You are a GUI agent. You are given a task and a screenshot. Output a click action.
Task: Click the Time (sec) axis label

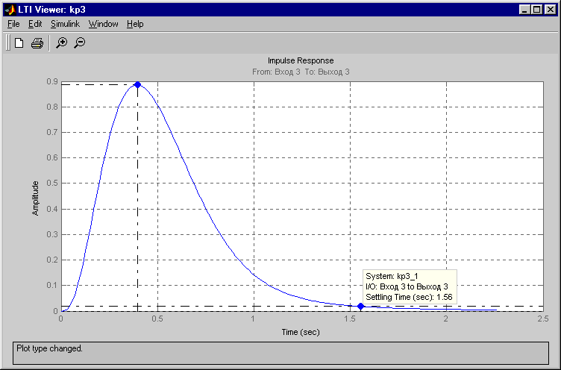(301, 332)
